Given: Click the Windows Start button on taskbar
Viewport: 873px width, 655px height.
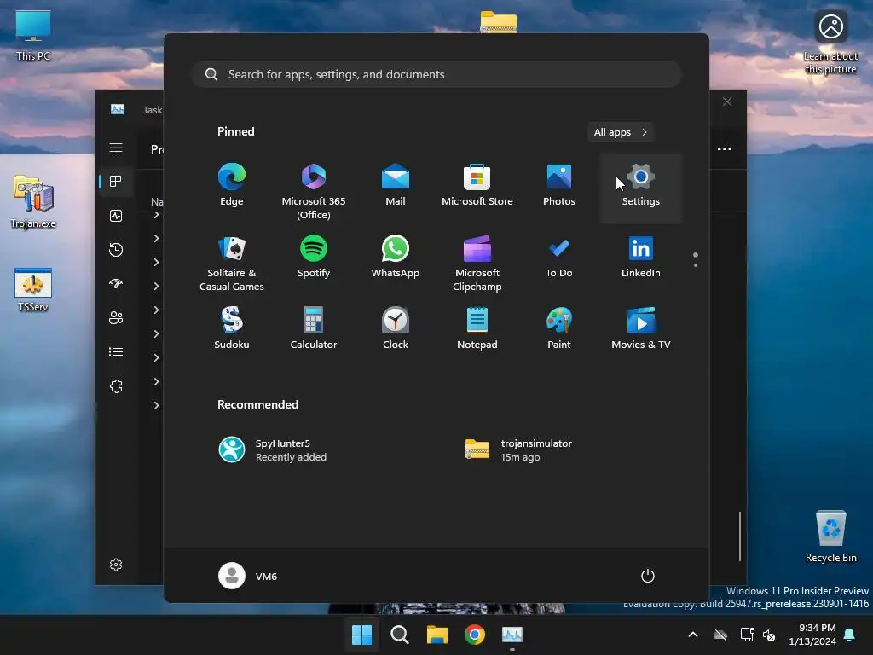Looking at the screenshot, I should coord(361,635).
